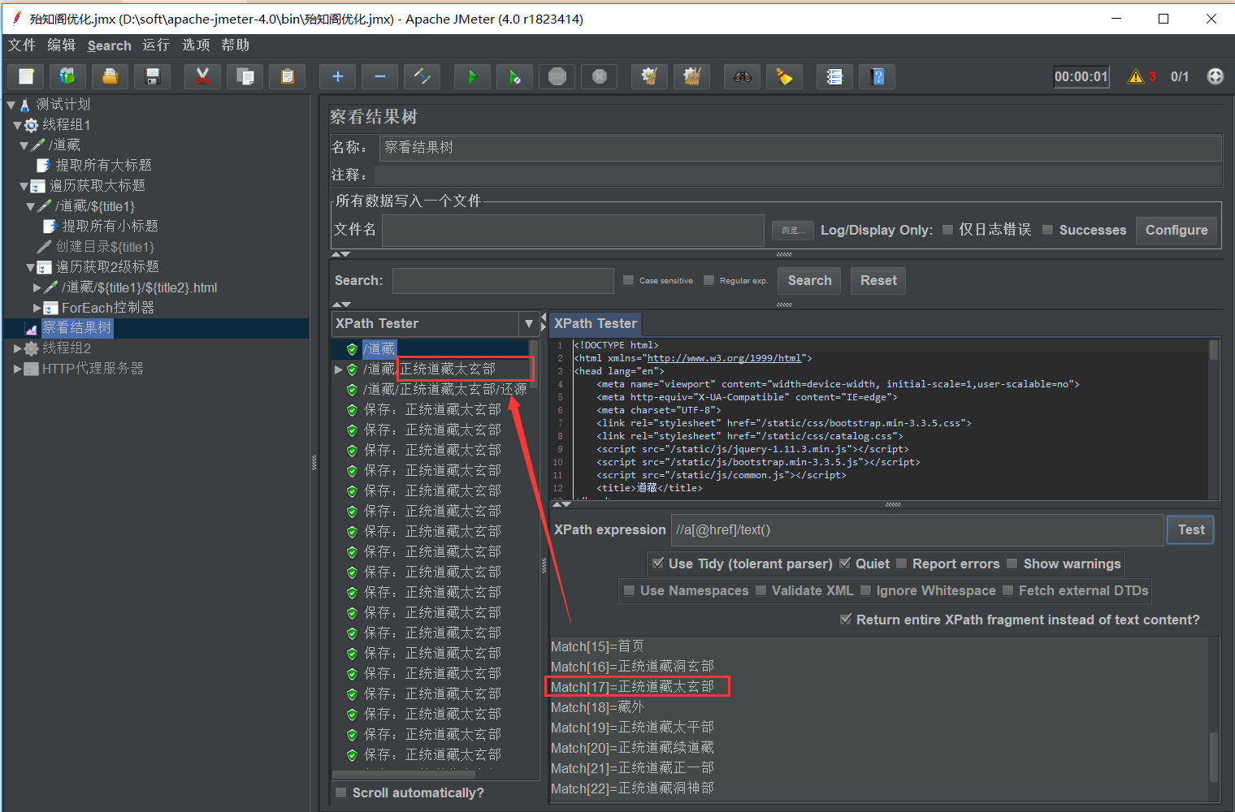1235x812 pixels.
Task: Enable Report errors checkbox
Action: 901,564
